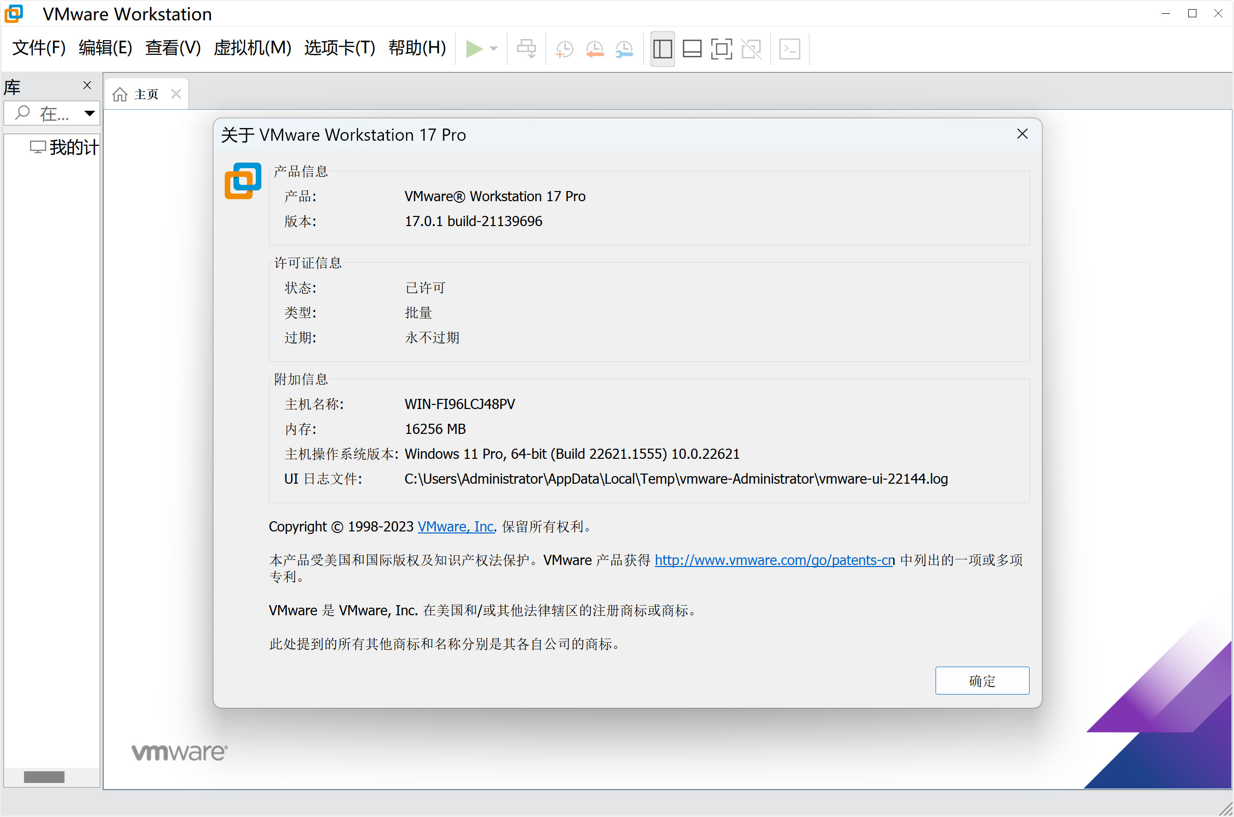This screenshot has height=817, width=1234.
Task: Click the revert to snapshot icon
Action: pyautogui.click(x=594, y=49)
